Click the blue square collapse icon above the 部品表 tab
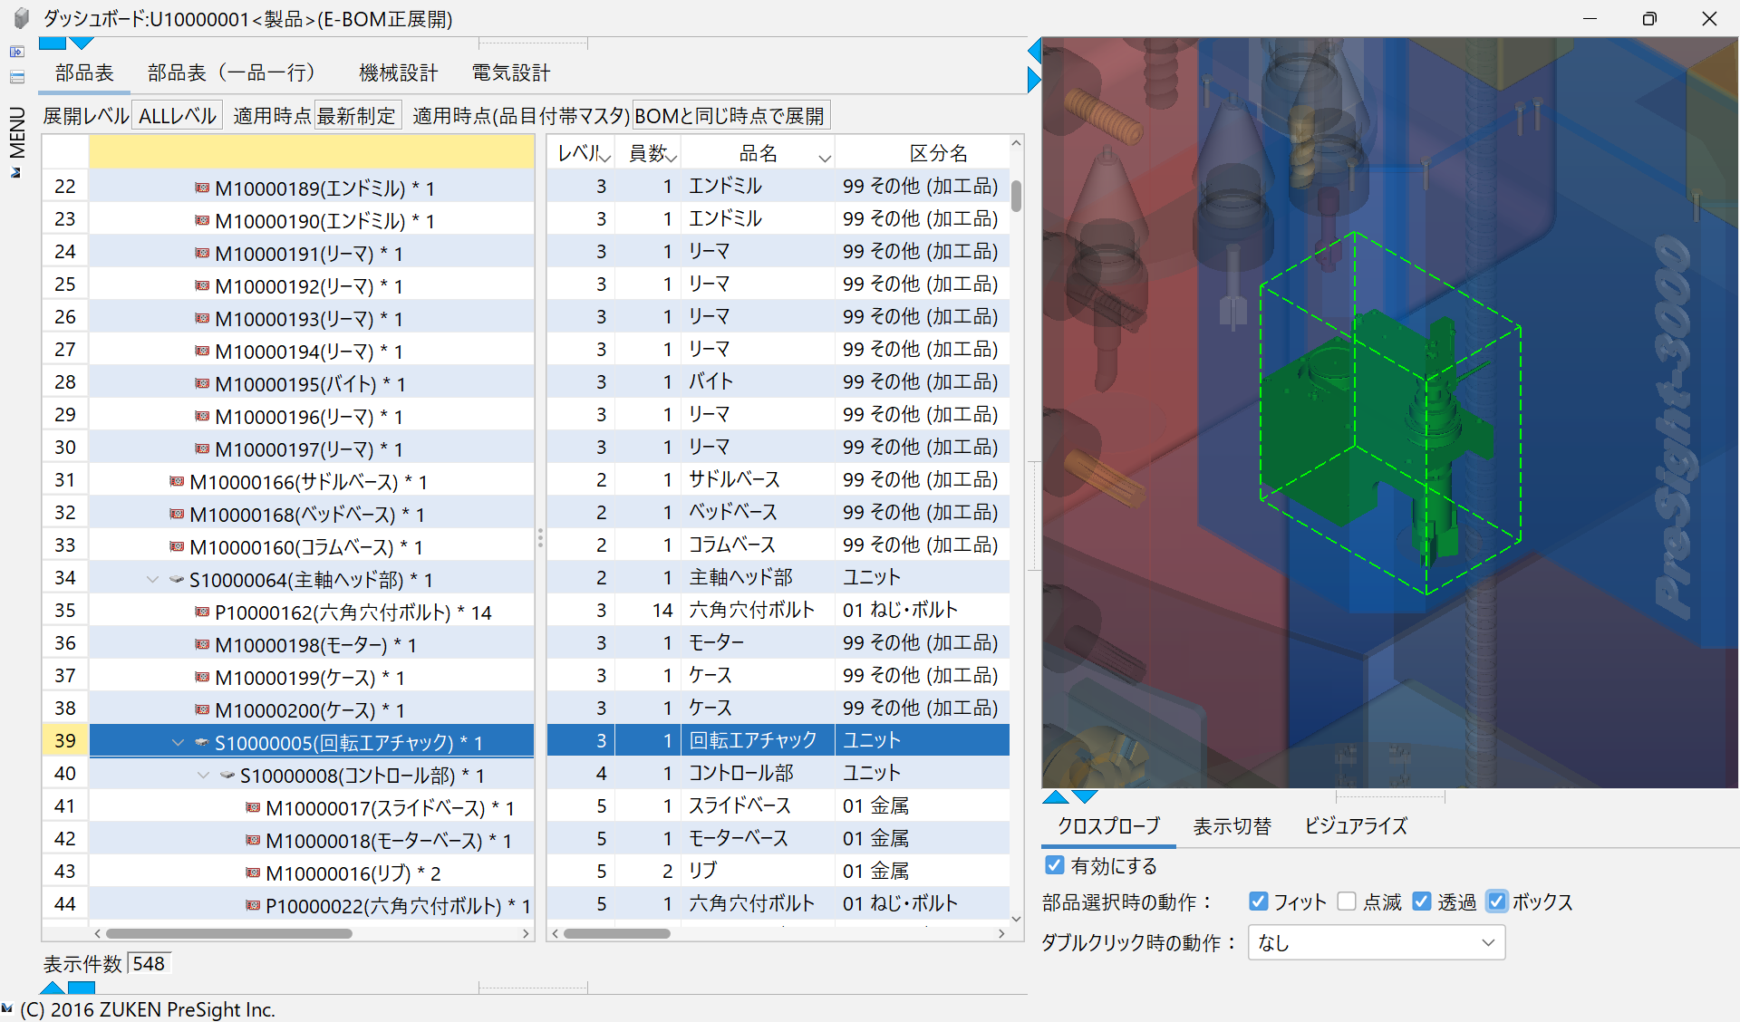The width and height of the screenshot is (1740, 1022). [x=53, y=43]
